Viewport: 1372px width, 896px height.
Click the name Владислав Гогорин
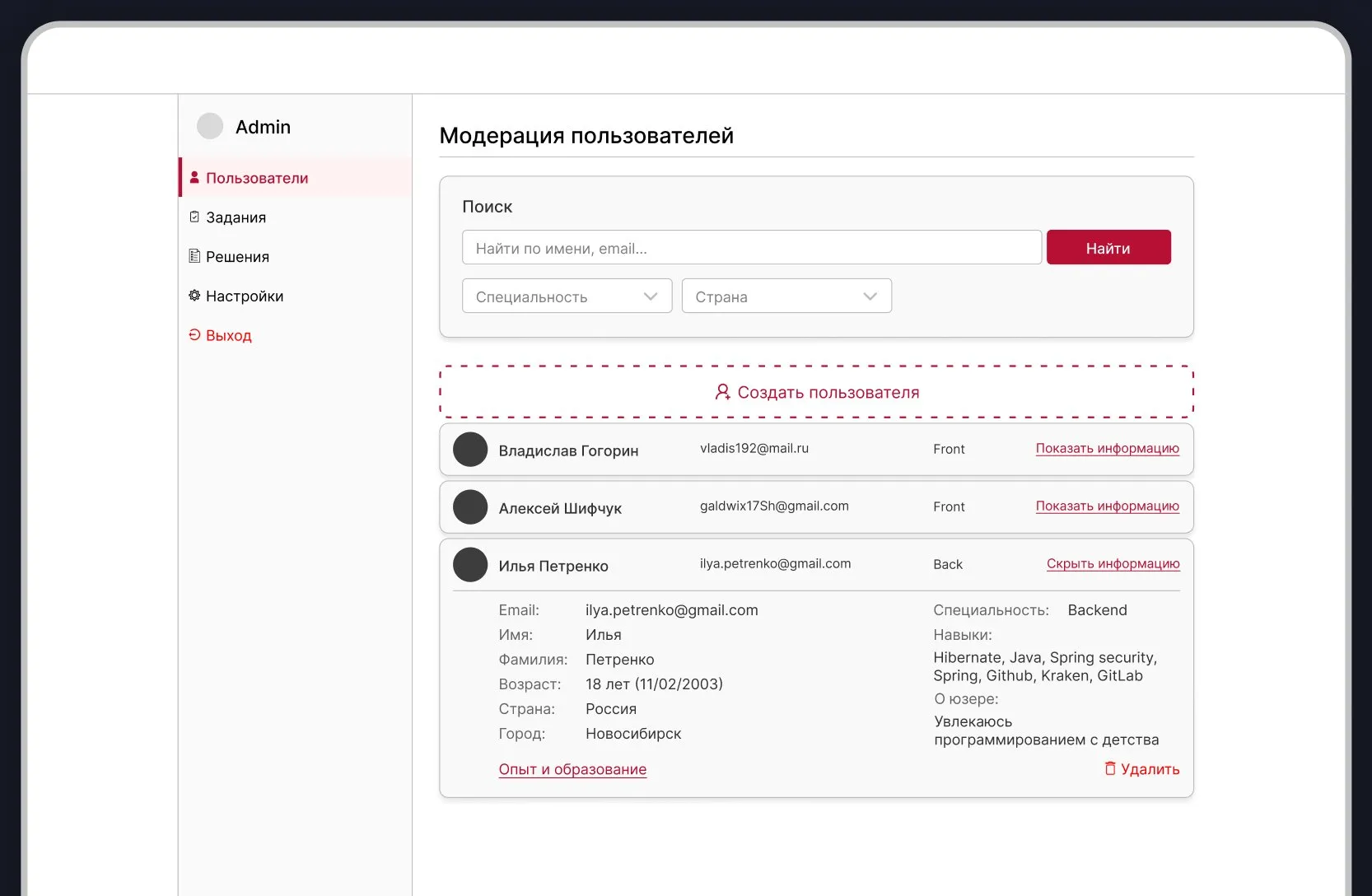click(568, 450)
